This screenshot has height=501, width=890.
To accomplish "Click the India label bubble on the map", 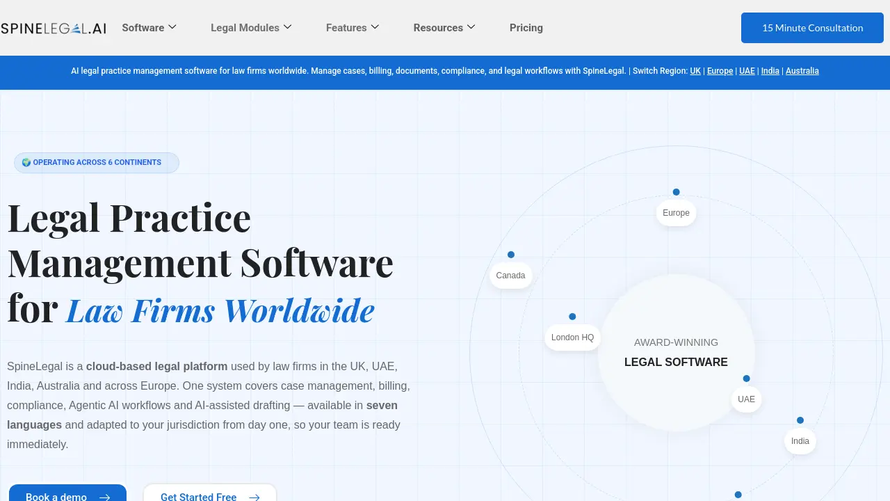I will [800, 441].
